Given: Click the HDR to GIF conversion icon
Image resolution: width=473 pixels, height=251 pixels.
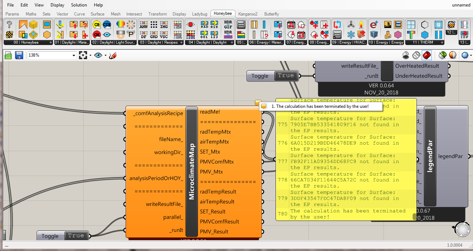Looking at the screenshot, I should [228, 25].
